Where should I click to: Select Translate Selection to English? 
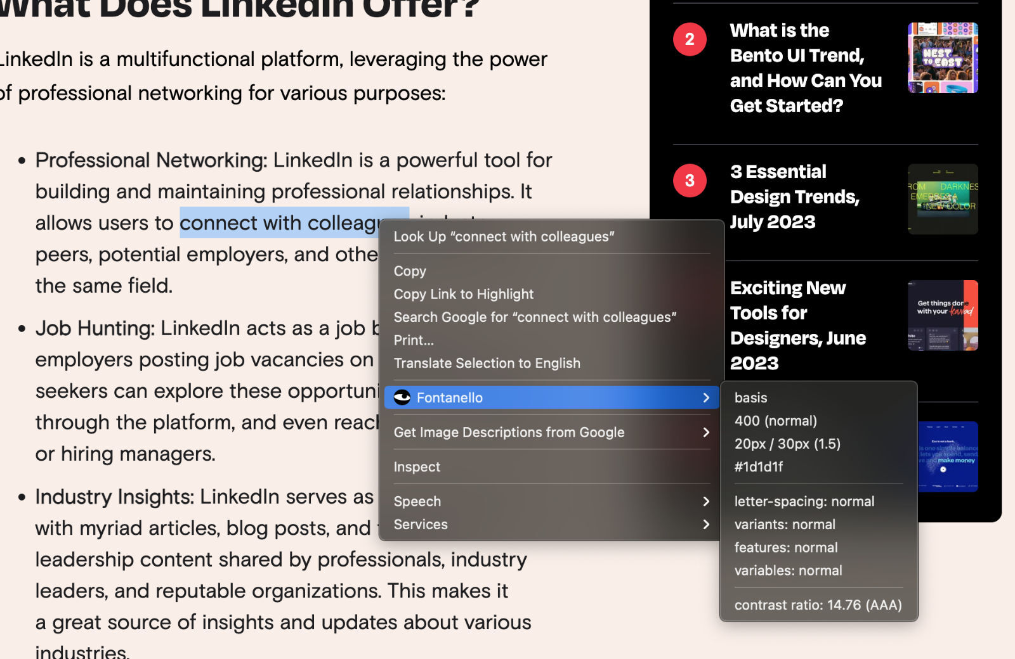(x=487, y=363)
